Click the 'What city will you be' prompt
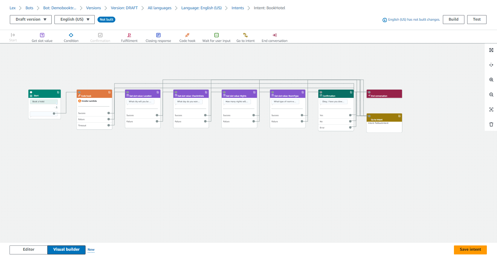Image resolution: width=497 pixels, height=255 pixels. click(140, 102)
